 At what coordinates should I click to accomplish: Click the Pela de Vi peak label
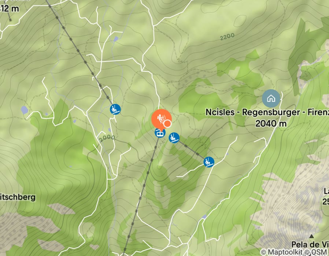[310, 244]
